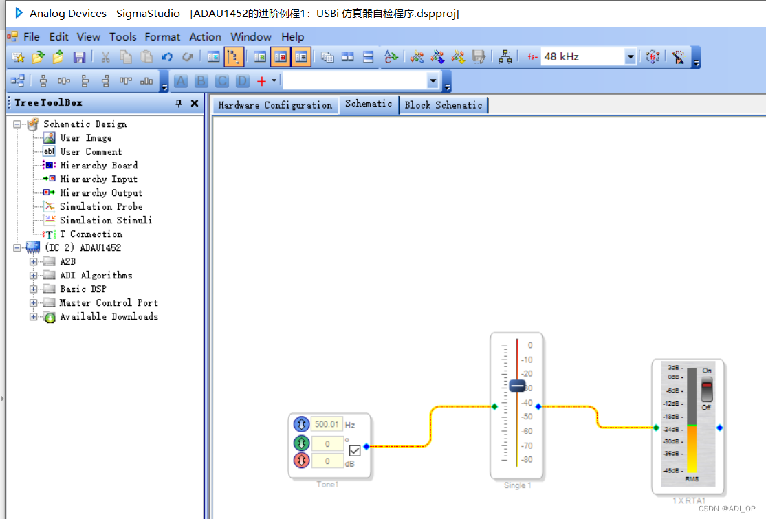The width and height of the screenshot is (766, 519).
Task: Select Simulation Probe in the tree
Action: [x=101, y=206]
